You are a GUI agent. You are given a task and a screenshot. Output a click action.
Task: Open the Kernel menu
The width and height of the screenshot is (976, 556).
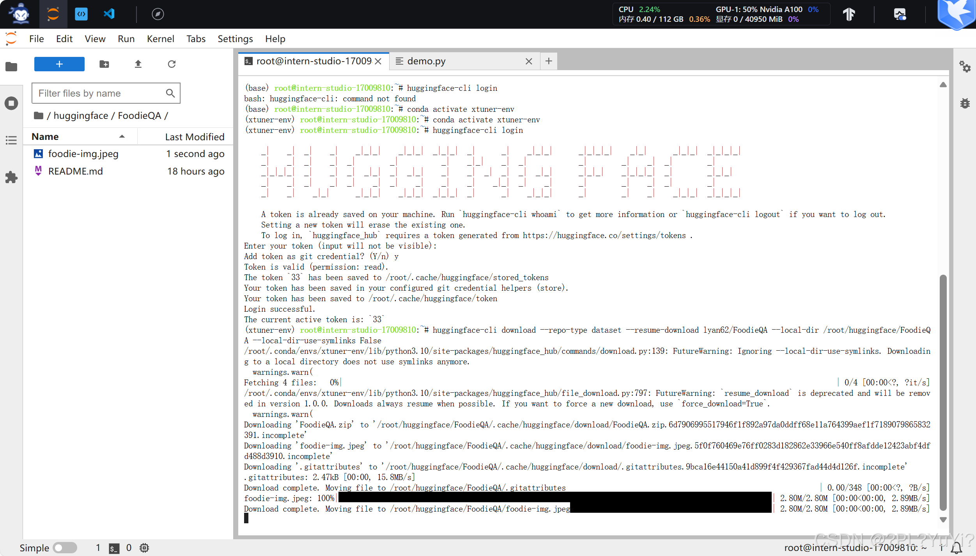click(160, 39)
